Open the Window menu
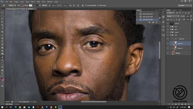This screenshot has height=109, width=193. (x=50, y=2)
